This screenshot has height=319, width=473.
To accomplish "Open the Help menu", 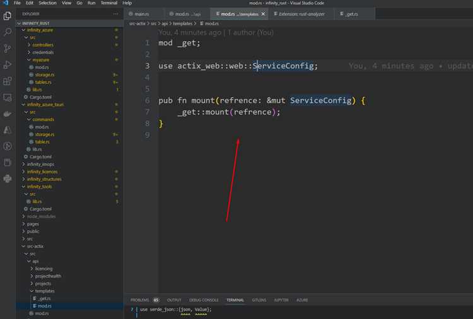I will pos(127,3).
